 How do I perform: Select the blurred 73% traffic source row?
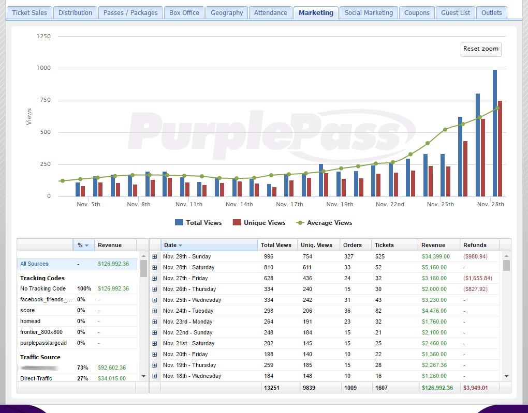[x=77, y=368]
